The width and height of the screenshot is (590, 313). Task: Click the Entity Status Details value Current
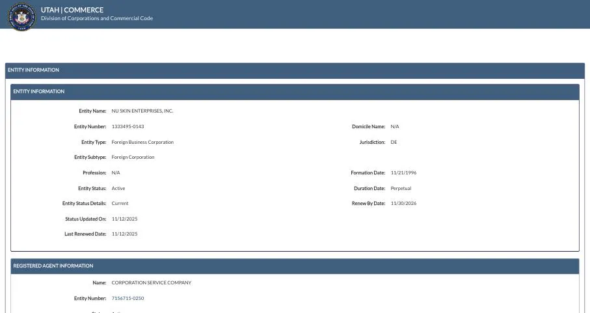click(120, 204)
